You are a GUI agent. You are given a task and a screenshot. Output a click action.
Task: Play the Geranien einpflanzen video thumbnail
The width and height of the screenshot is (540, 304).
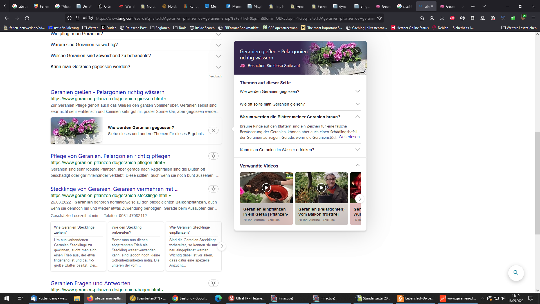pos(266,188)
